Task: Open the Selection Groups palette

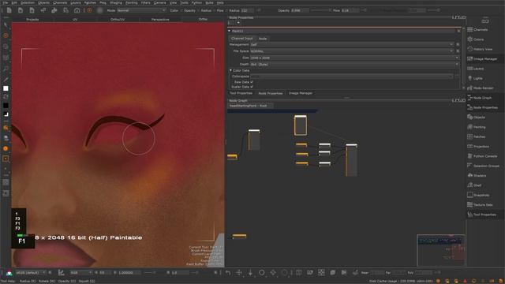Action: (484, 166)
